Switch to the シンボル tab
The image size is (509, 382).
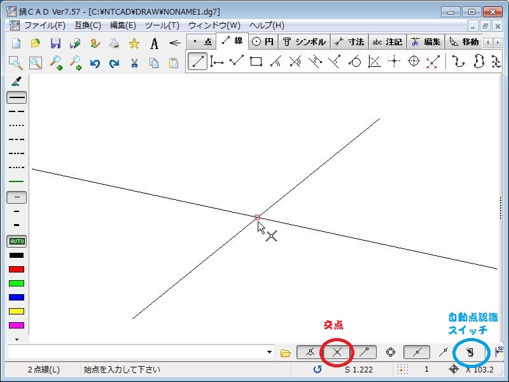(304, 41)
